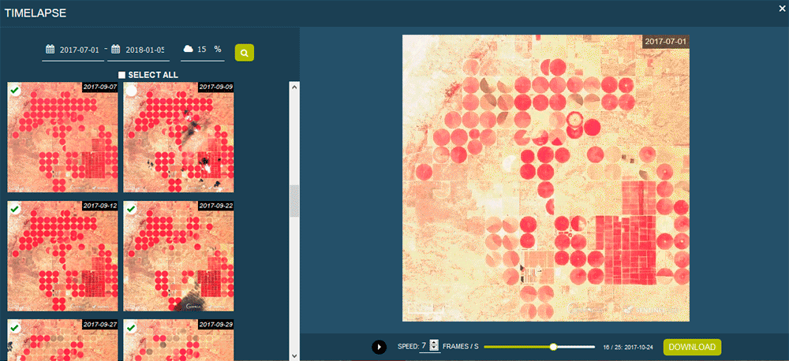The image size is (789, 361).
Task: Uncheck the 2017-09-27 image
Action: (x=15, y=328)
